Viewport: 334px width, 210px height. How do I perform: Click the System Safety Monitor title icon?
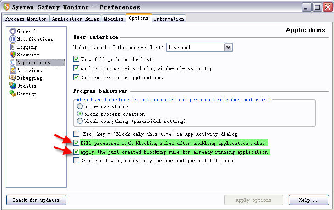[x=6, y=7]
